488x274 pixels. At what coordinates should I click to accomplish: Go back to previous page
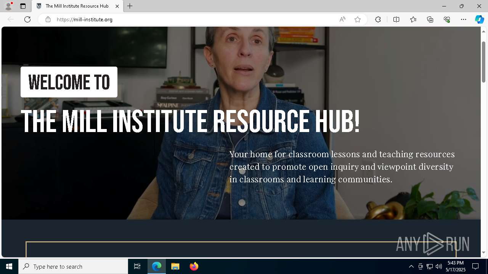[11, 19]
